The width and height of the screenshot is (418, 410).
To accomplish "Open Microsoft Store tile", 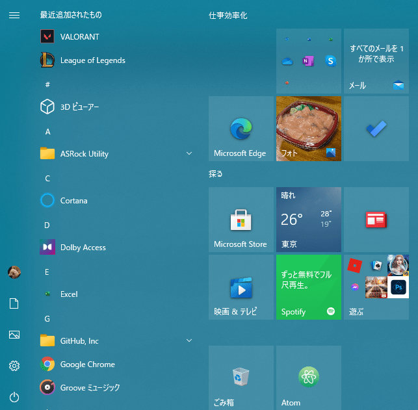I will pyautogui.click(x=241, y=220).
